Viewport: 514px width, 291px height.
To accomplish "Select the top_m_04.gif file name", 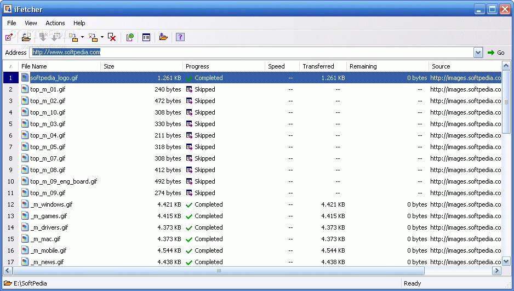I will (48, 135).
